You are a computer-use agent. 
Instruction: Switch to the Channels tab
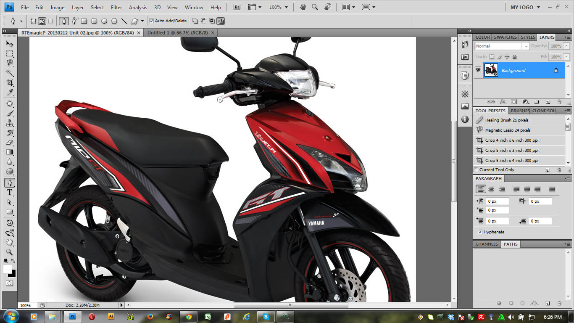click(x=487, y=244)
